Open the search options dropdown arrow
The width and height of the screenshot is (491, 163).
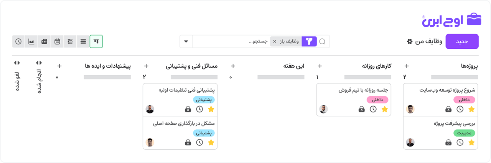pyautogui.click(x=186, y=41)
